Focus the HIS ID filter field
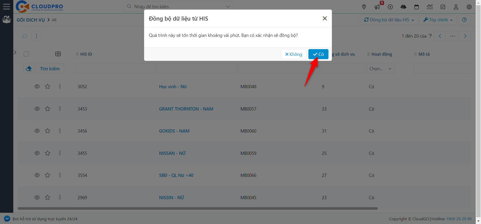The image size is (481, 224). point(115,69)
